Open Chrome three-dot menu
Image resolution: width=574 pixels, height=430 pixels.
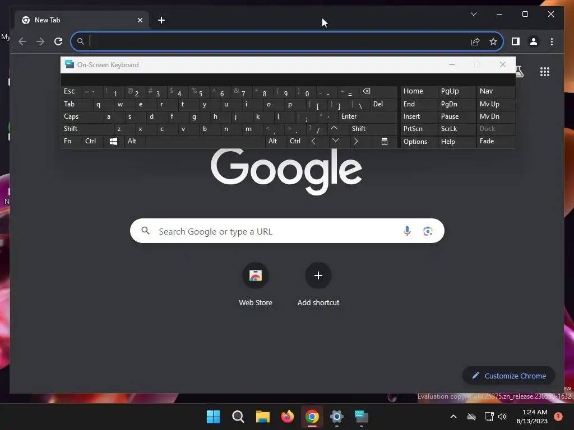(x=552, y=41)
